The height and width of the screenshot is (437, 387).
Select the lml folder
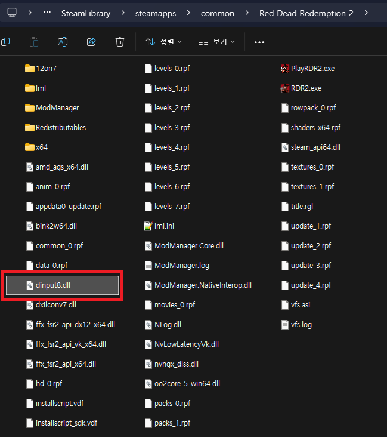[x=35, y=88]
